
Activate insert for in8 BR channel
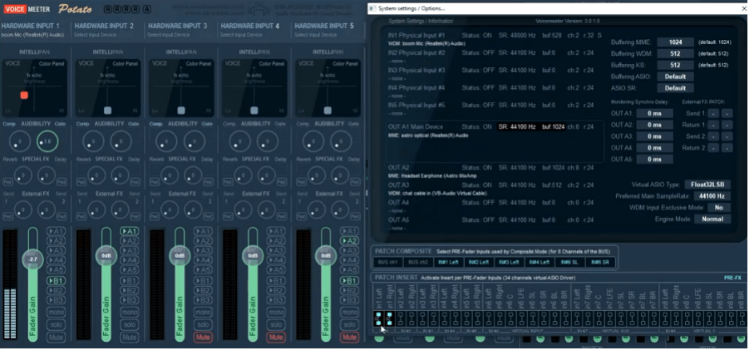tap(742, 319)
